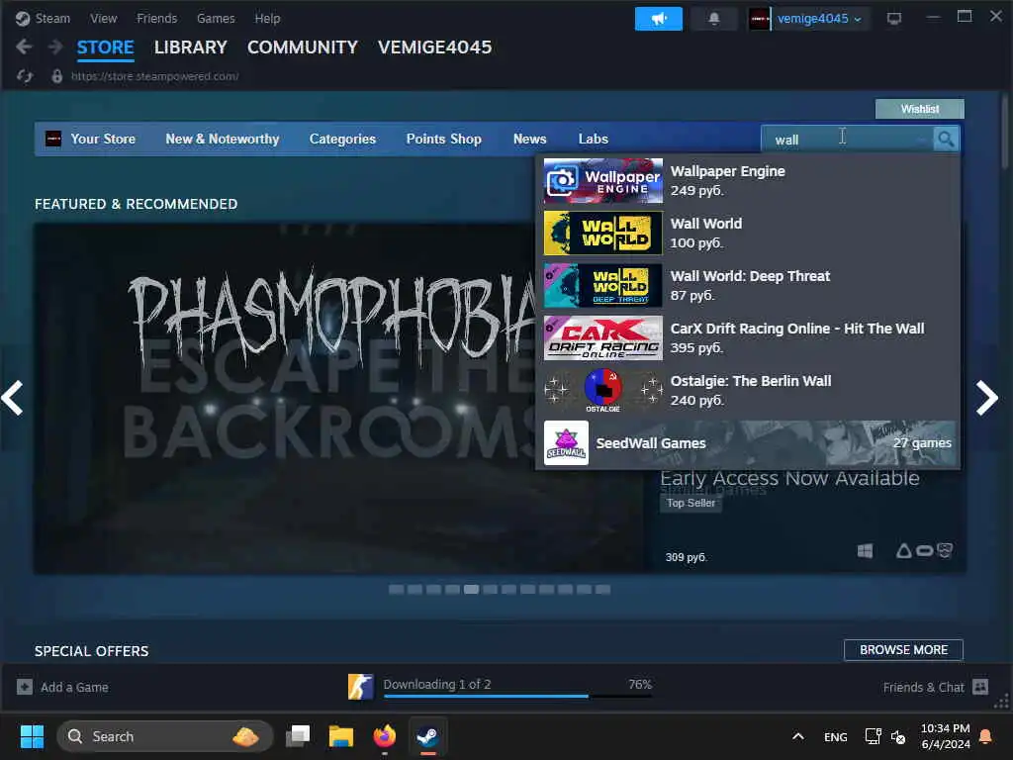
Task: Jump to the last carousel page dot
Action: (x=602, y=590)
